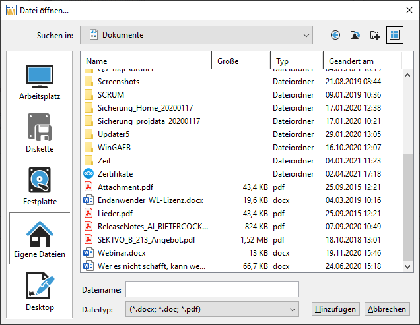Expand the 'Suchen in' Dokumente dropdown

click(x=196, y=35)
